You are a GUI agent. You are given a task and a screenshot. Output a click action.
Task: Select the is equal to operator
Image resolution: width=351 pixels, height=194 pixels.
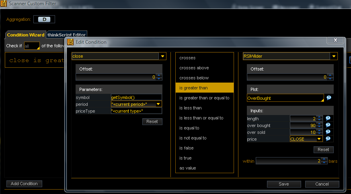tap(205, 128)
